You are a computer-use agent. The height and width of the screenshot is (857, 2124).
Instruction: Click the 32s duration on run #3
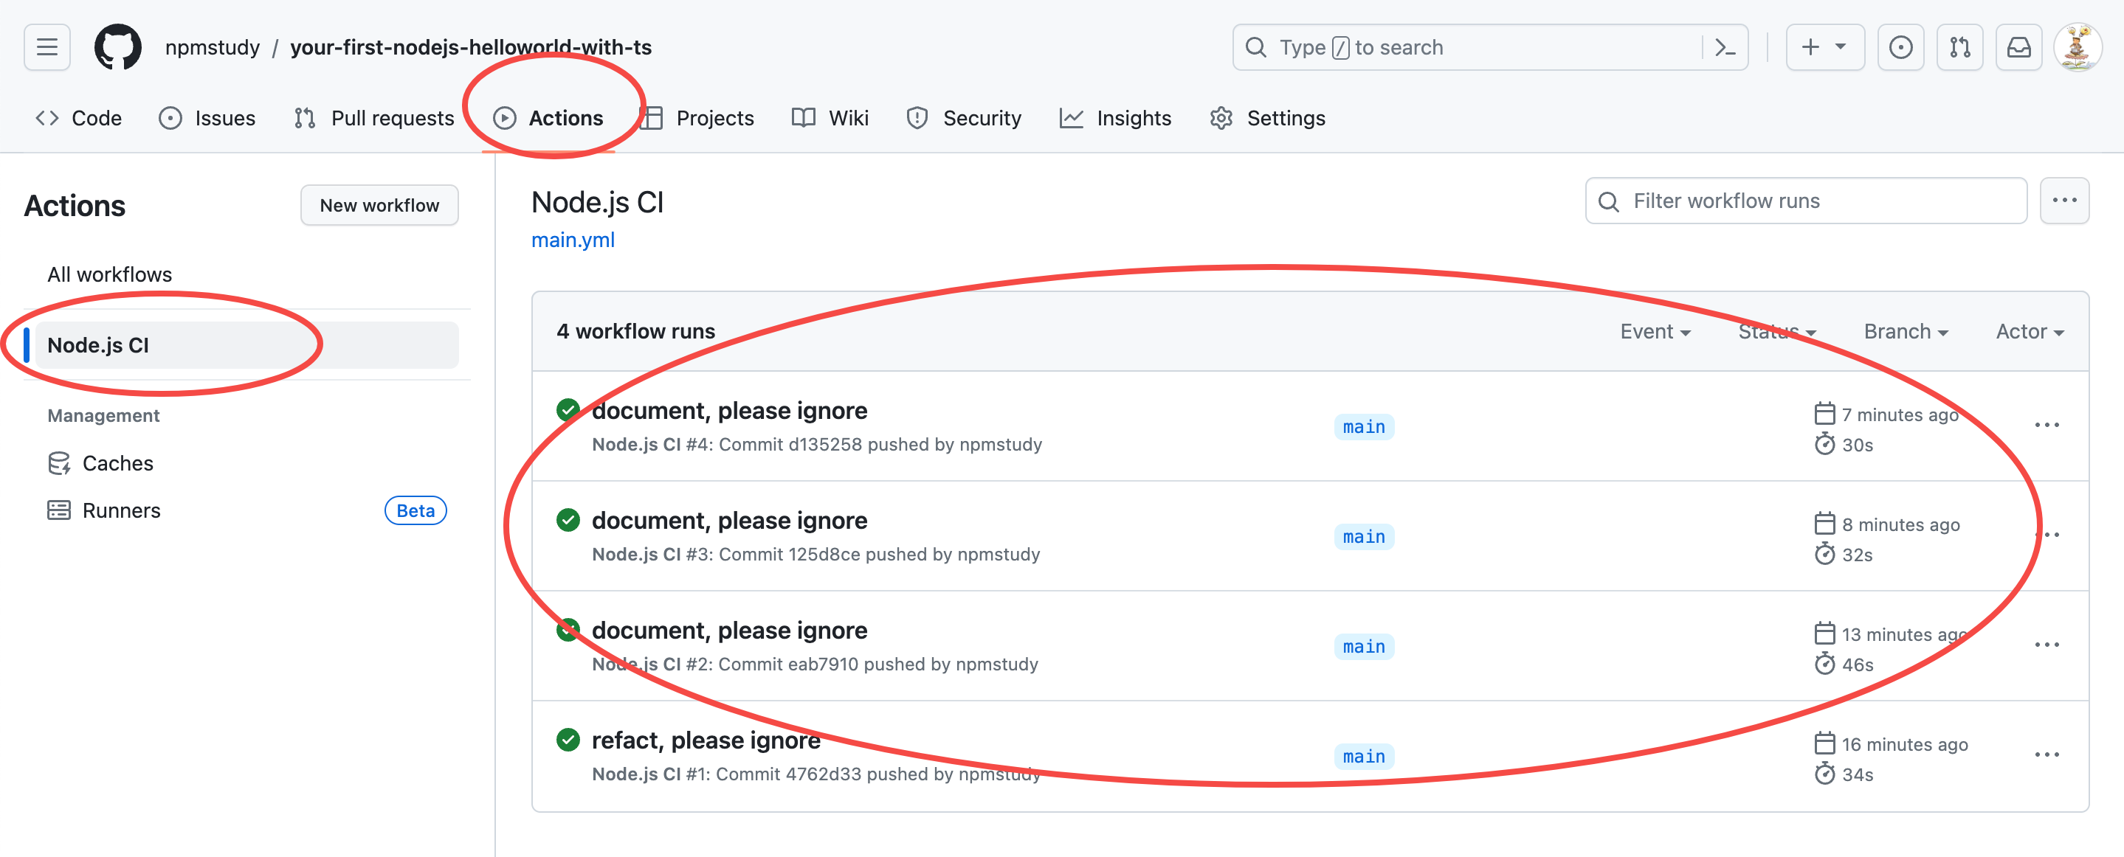click(1857, 555)
